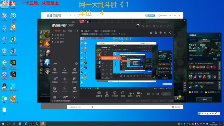Toggle the lock on layer 全屏 1
This screenshot has width=224, height=126.
(x=55, y=42)
